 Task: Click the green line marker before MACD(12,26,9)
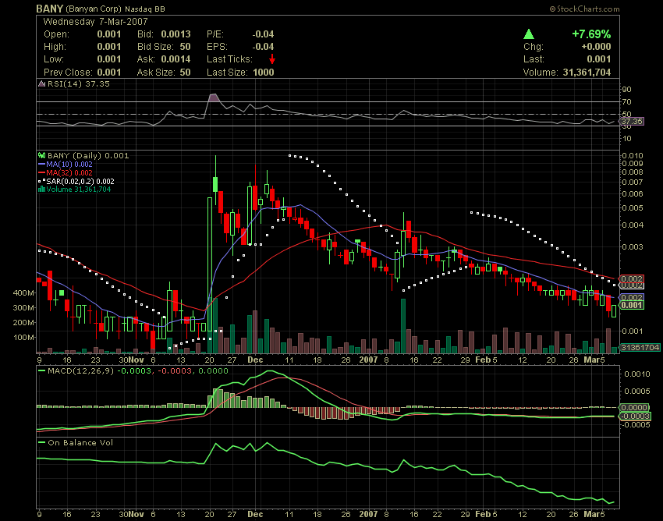tap(42, 371)
